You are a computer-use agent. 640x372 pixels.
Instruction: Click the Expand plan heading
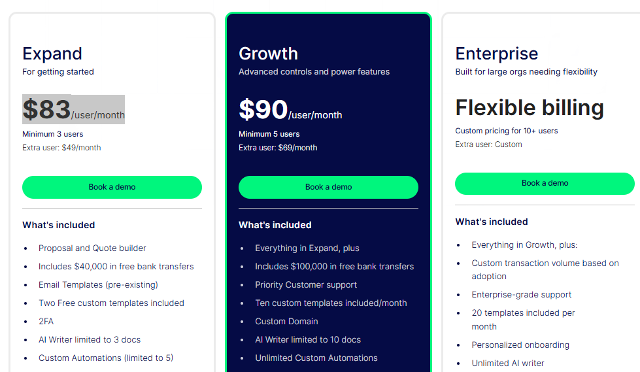52,54
